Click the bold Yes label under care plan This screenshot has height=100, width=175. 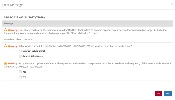click(24, 72)
